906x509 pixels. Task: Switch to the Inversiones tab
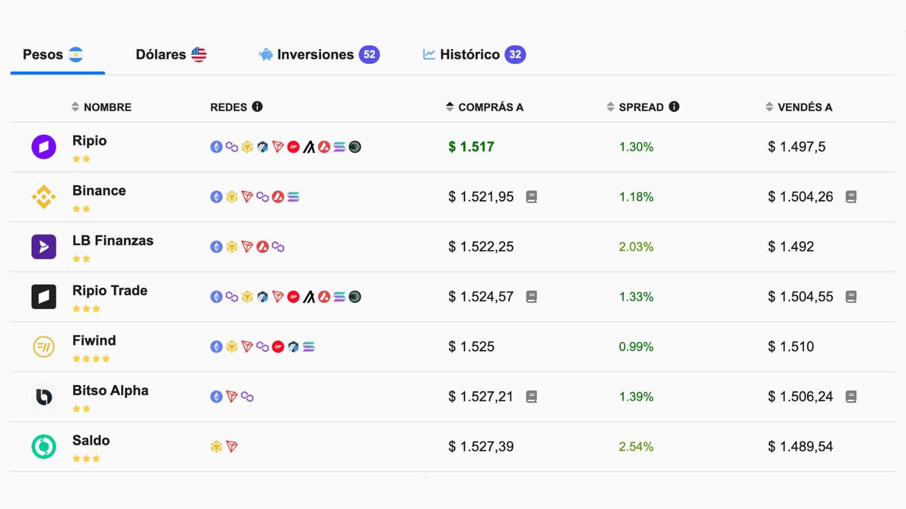point(319,55)
